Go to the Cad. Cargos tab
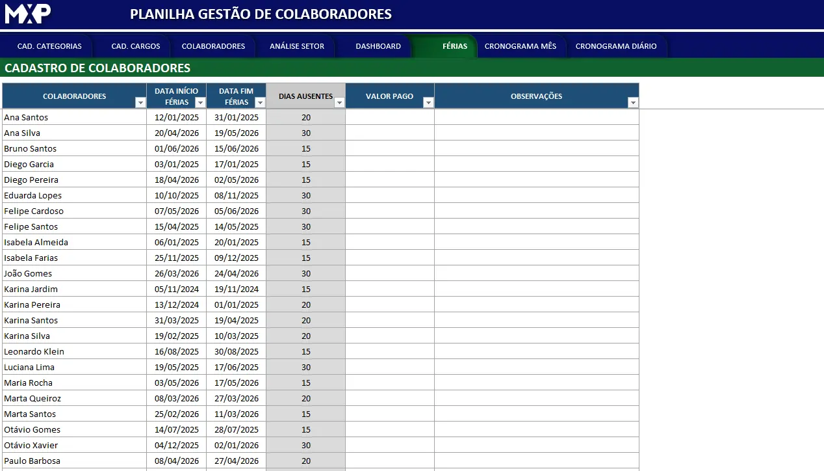The width and height of the screenshot is (824, 471). pos(135,46)
